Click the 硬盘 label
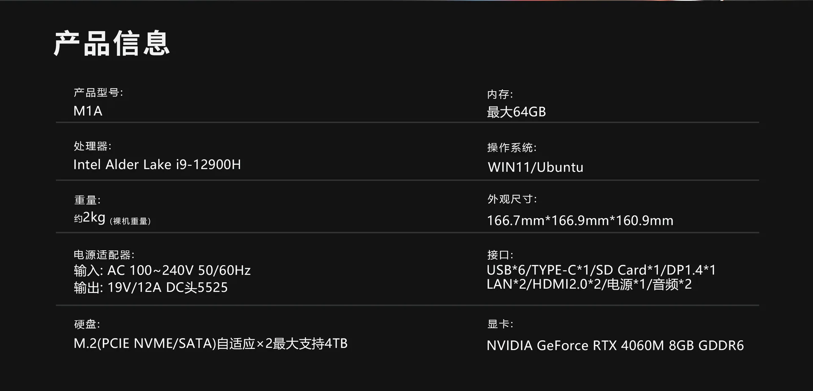This screenshot has height=391, width=813. (87, 324)
